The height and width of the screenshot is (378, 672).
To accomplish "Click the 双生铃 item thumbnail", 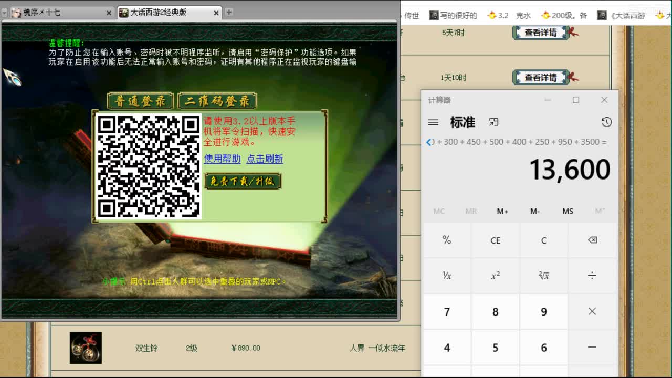I will [86, 348].
